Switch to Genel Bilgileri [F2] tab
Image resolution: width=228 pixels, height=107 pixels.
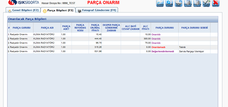(23, 10)
